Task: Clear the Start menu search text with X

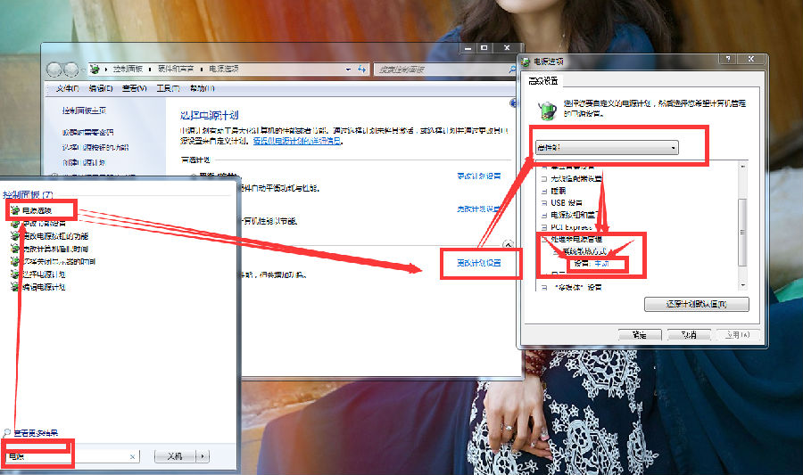Action: (133, 456)
